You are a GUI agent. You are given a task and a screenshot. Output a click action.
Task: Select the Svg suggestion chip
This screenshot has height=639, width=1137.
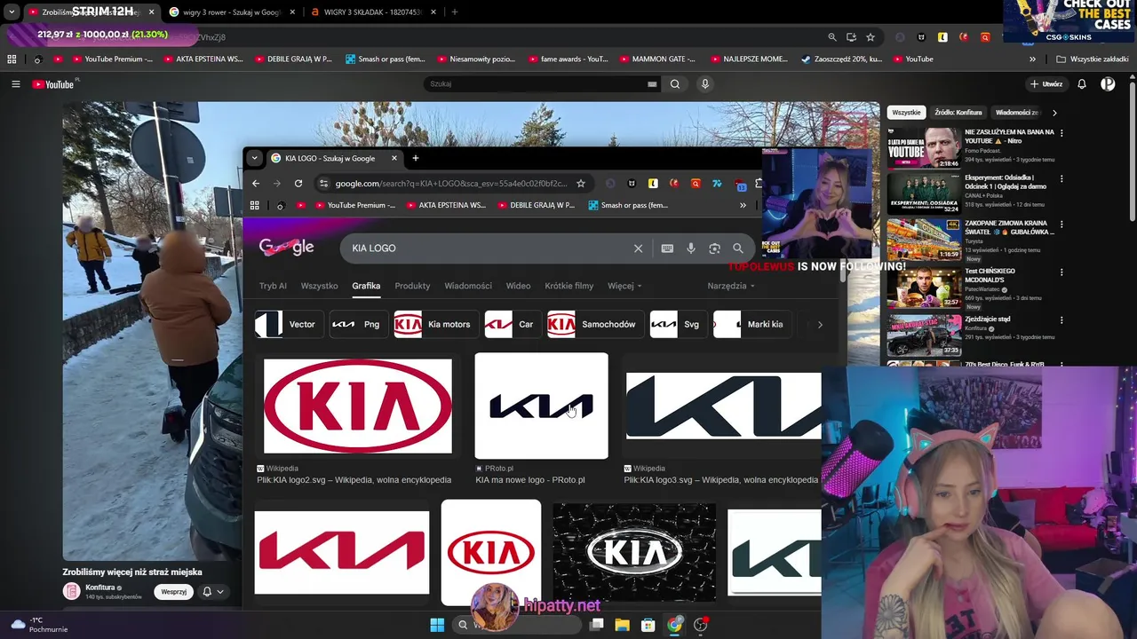pyautogui.click(x=677, y=325)
